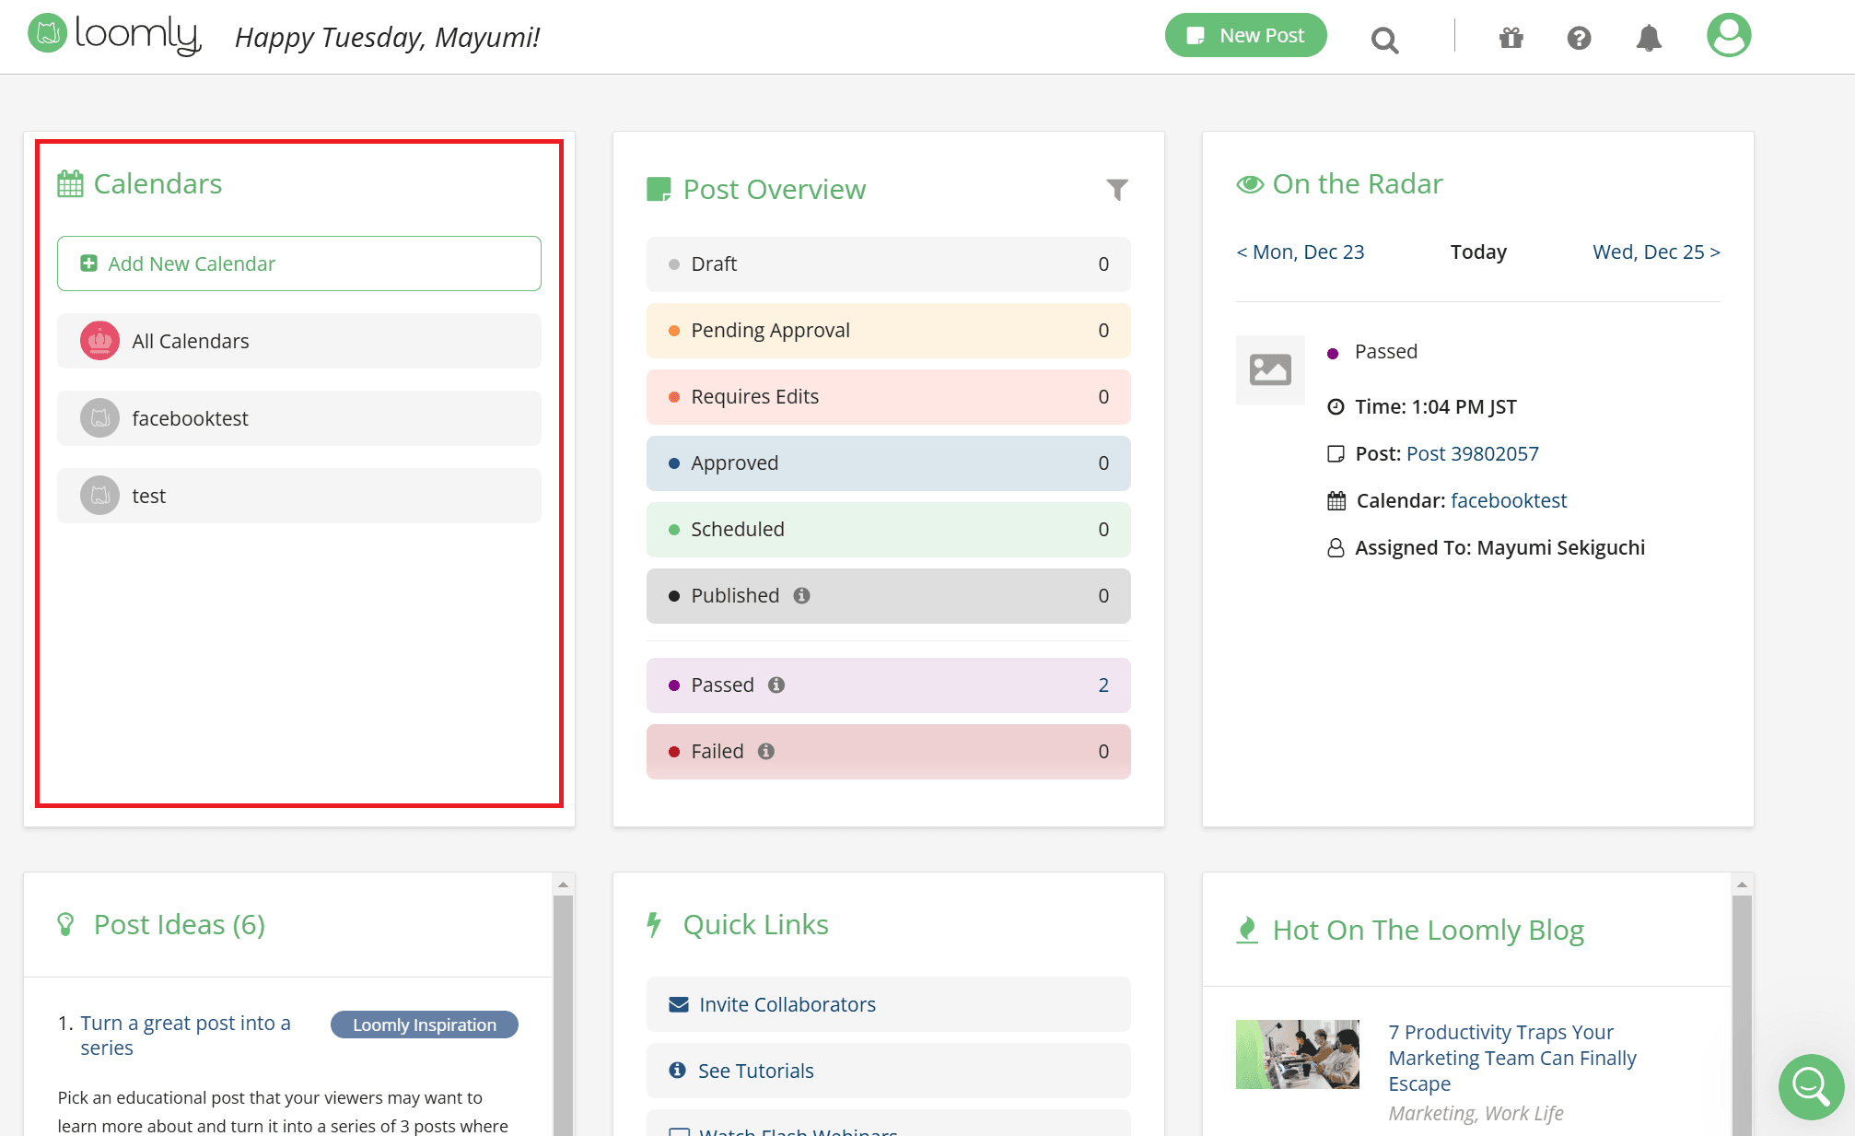Click the facebooktest calendar avatar icon
The width and height of the screenshot is (1855, 1136).
[99, 418]
